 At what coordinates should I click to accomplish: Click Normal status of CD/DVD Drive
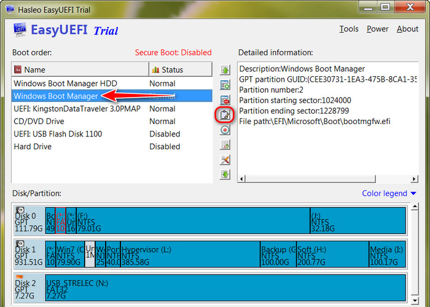pos(162,122)
